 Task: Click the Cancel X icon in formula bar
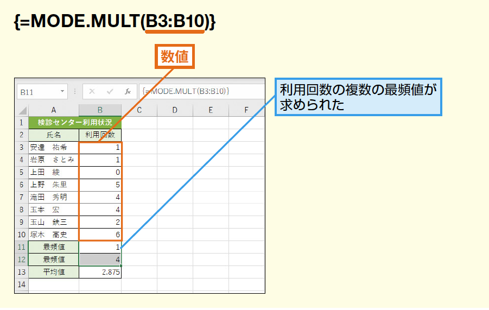point(92,92)
